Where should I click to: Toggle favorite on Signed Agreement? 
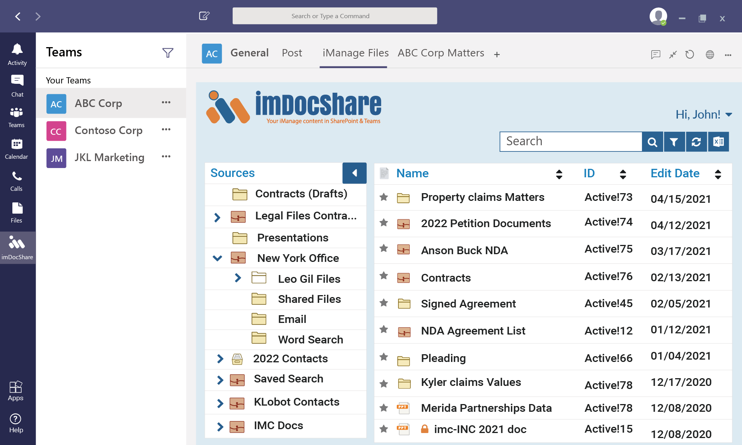coord(384,302)
